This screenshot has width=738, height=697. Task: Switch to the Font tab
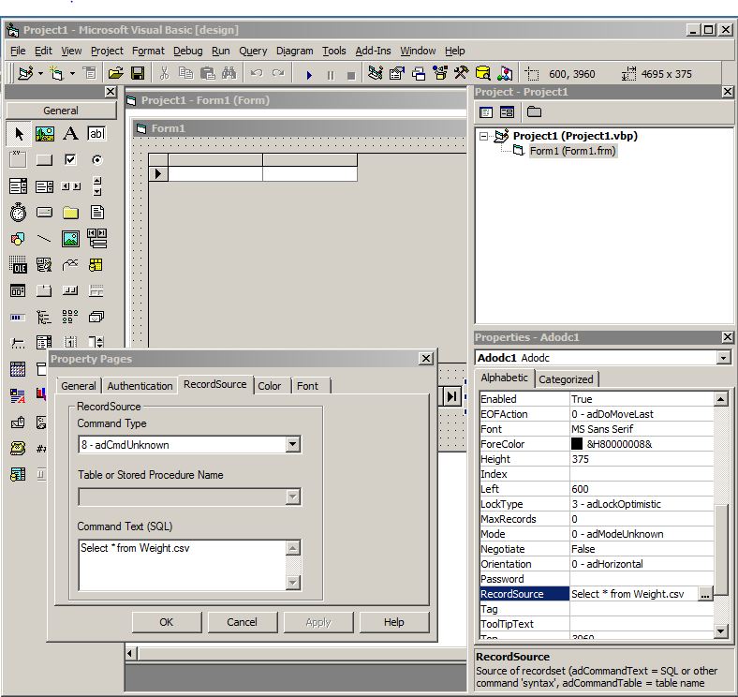pyautogui.click(x=308, y=386)
